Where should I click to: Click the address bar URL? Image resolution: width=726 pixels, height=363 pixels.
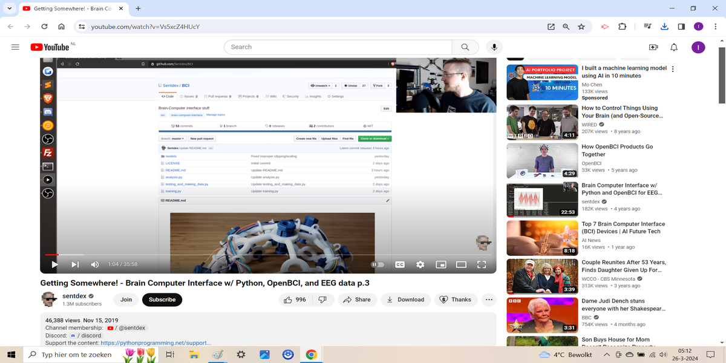145,27
